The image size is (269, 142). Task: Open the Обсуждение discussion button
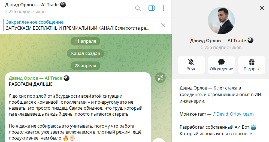point(221,65)
